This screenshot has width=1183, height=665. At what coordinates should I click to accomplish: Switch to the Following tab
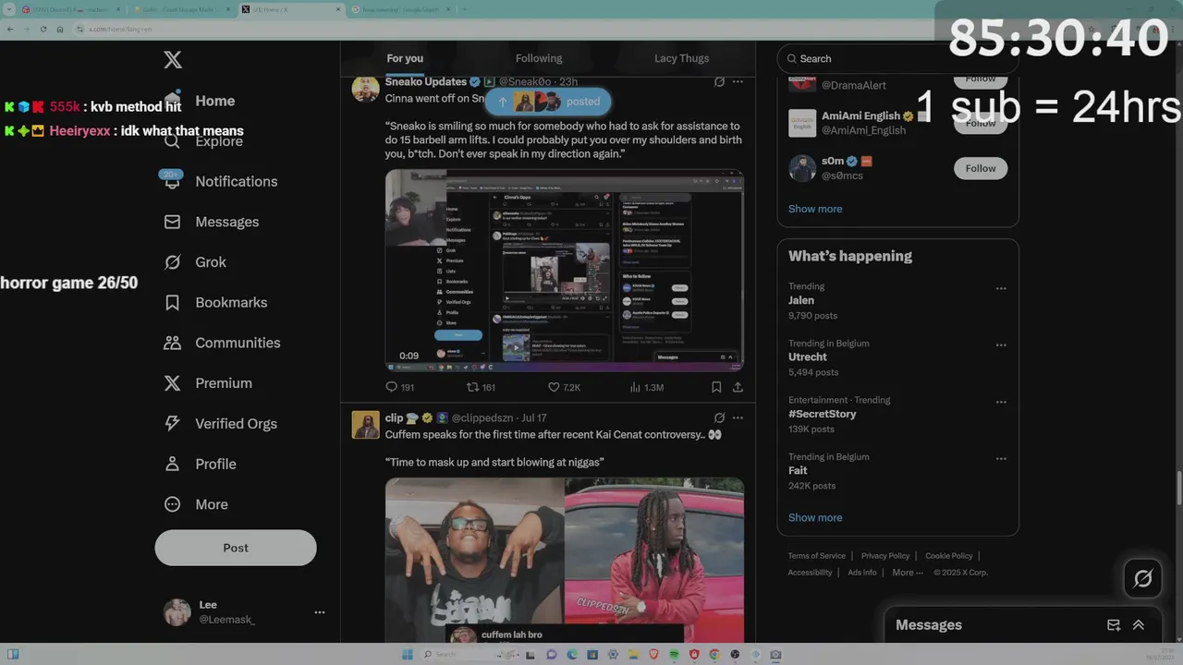point(539,58)
